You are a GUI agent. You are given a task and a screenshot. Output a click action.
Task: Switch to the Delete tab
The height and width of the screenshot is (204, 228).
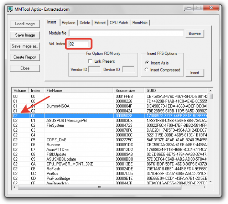[85, 23]
